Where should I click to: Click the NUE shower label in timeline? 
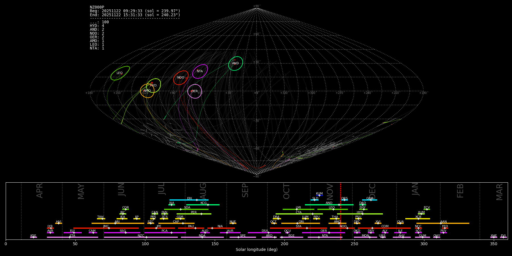233,222
